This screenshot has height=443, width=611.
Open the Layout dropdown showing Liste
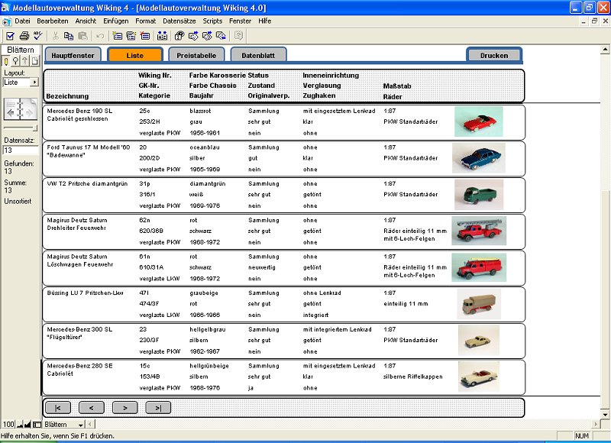click(x=21, y=82)
